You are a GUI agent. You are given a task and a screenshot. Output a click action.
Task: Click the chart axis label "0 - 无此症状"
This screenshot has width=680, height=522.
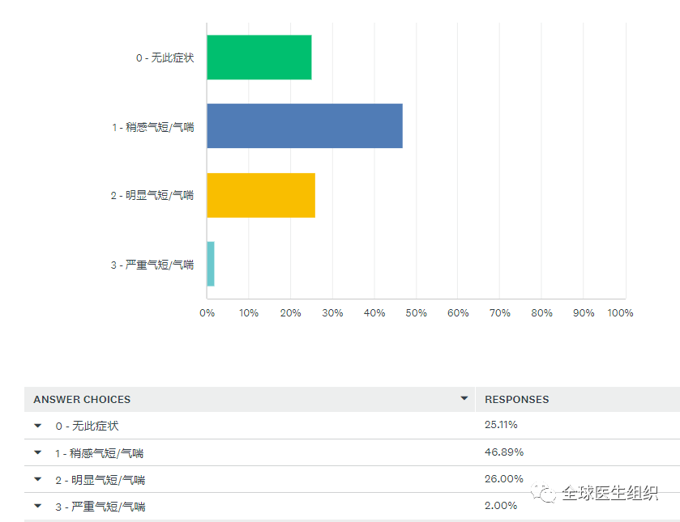point(165,58)
